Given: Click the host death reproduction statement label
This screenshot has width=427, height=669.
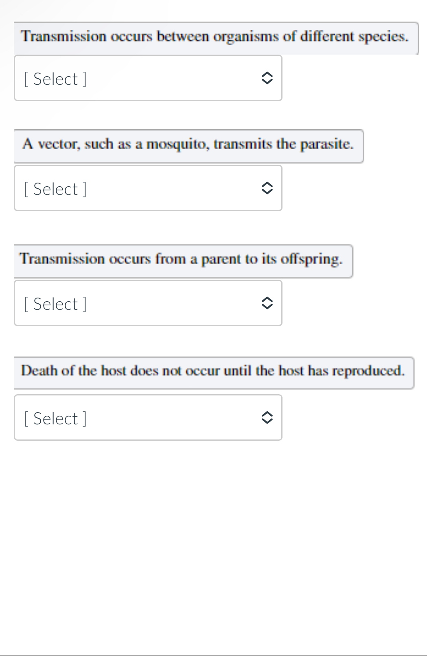Looking at the screenshot, I should [x=213, y=371].
